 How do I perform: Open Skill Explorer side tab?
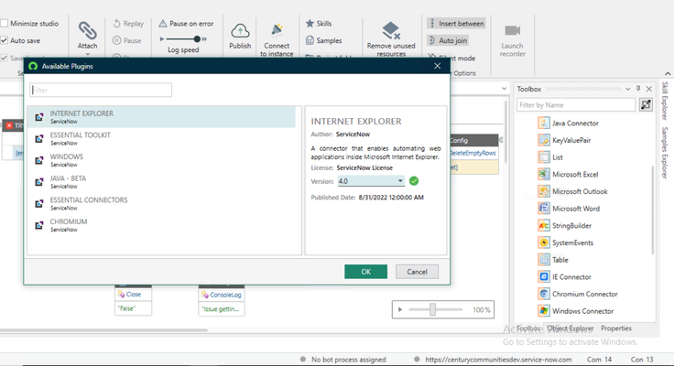tap(665, 101)
